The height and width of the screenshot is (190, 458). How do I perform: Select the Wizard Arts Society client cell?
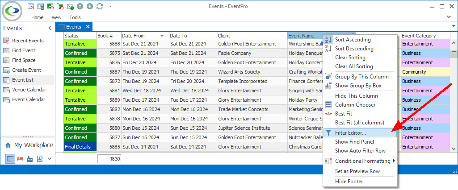pyautogui.click(x=252, y=72)
